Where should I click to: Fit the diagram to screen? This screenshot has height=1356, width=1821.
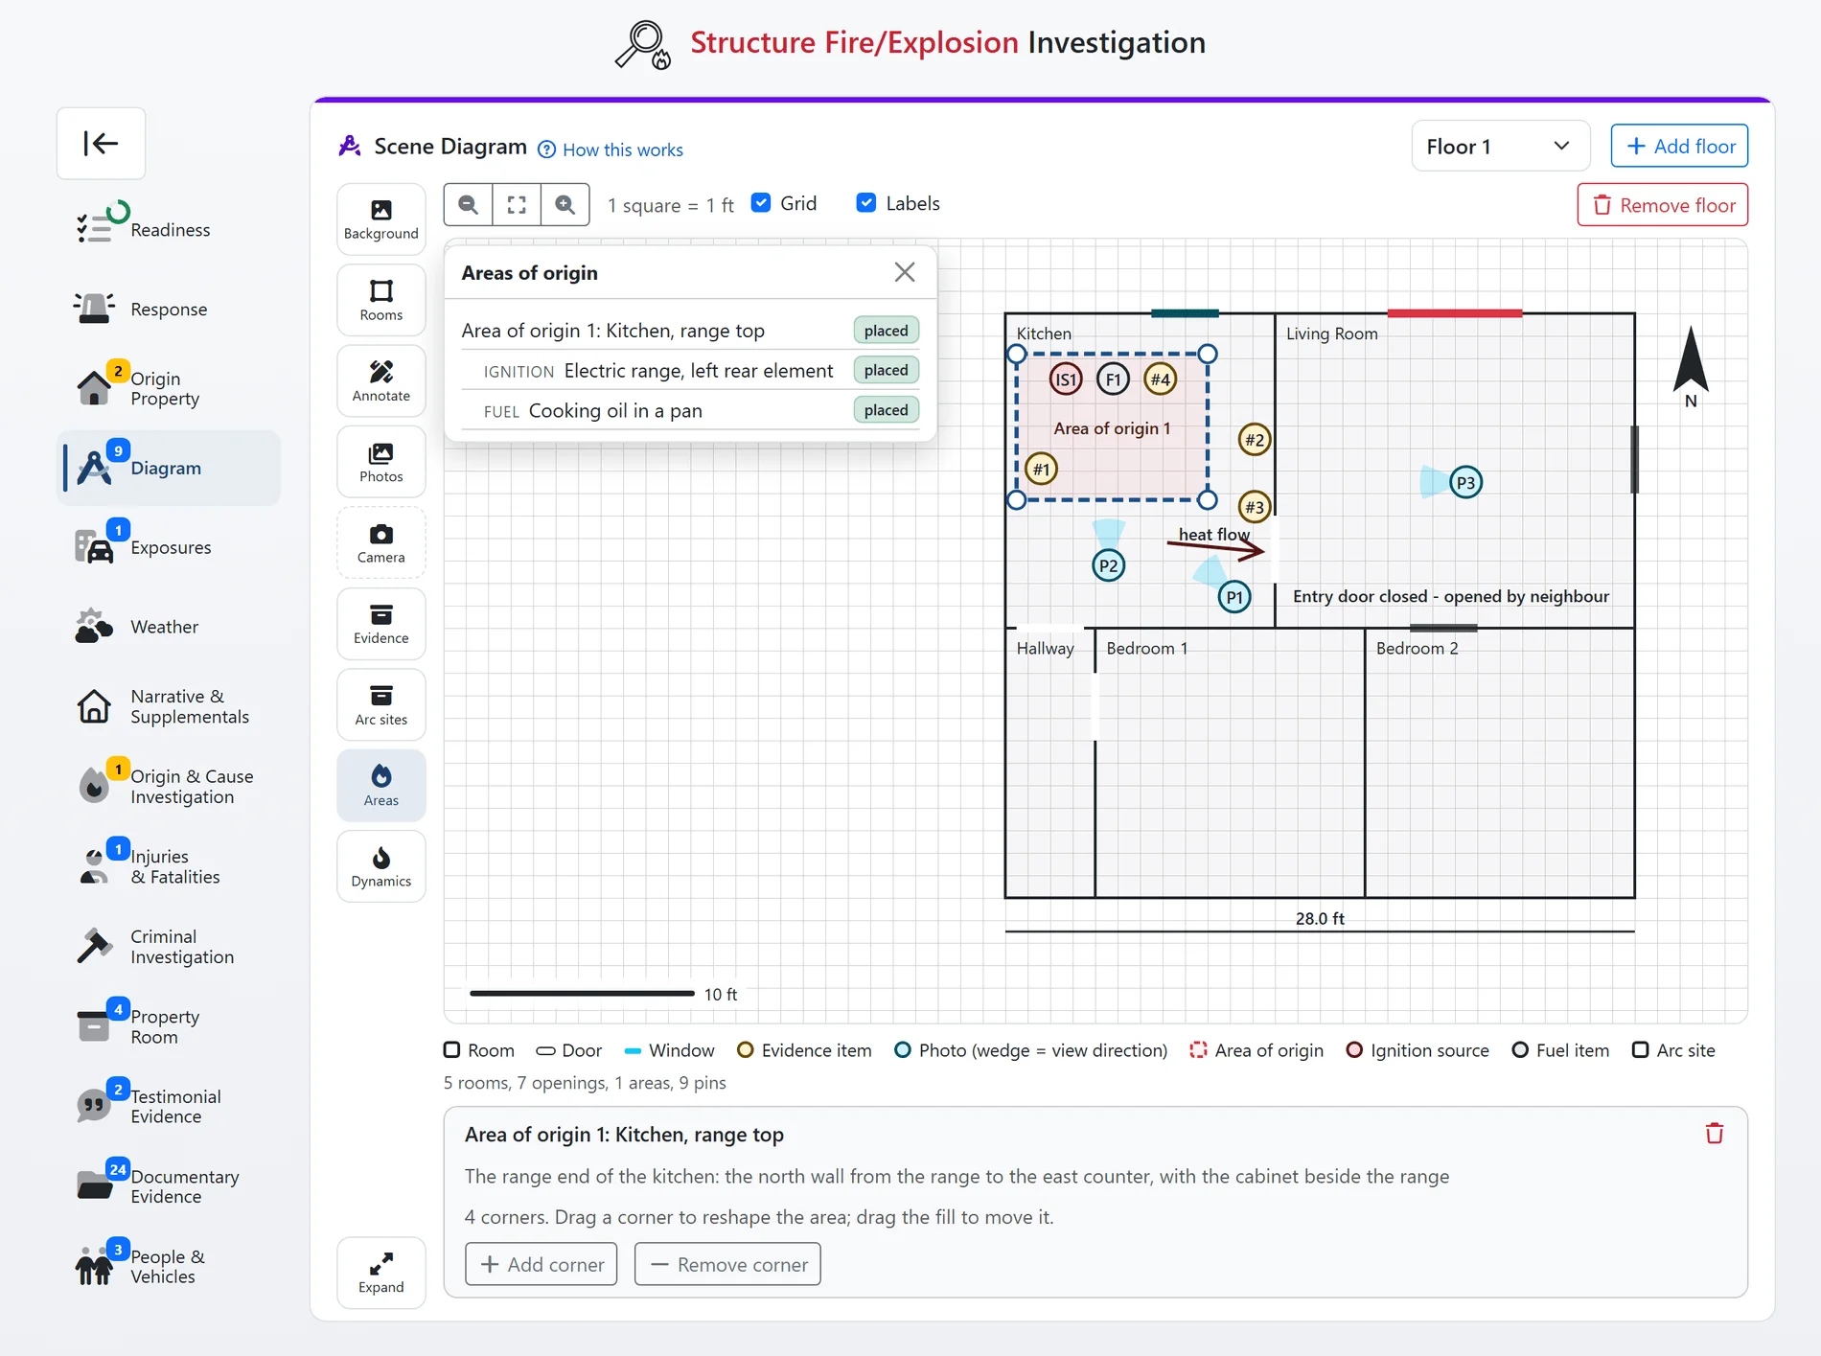pyautogui.click(x=517, y=204)
